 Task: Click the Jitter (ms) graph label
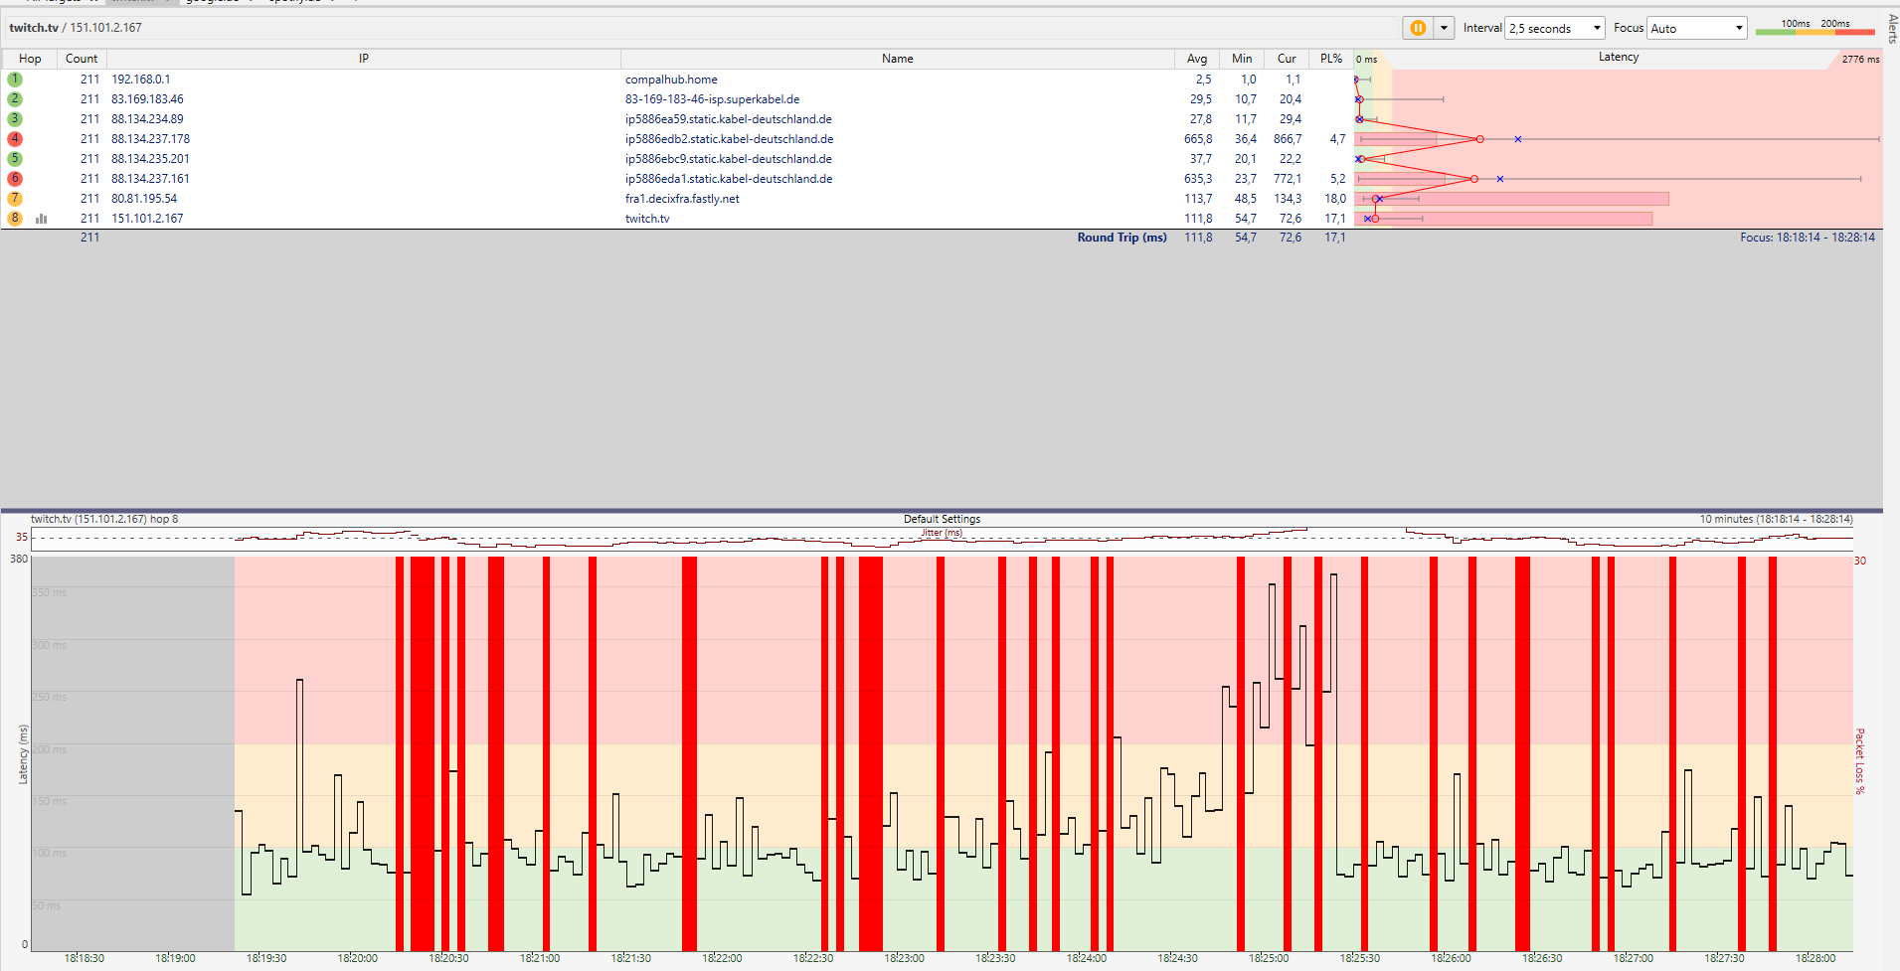click(941, 533)
